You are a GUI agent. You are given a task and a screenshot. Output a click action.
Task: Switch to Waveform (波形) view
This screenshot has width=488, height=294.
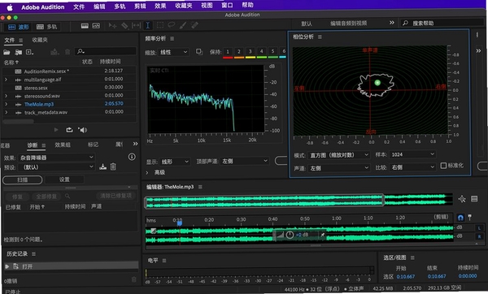[19, 27]
